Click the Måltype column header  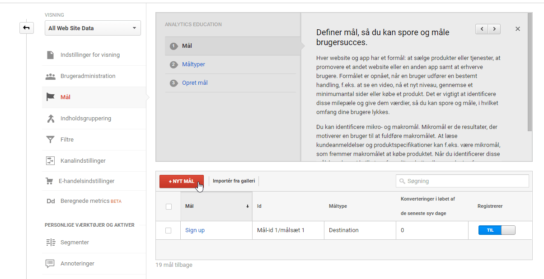(x=338, y=206)
